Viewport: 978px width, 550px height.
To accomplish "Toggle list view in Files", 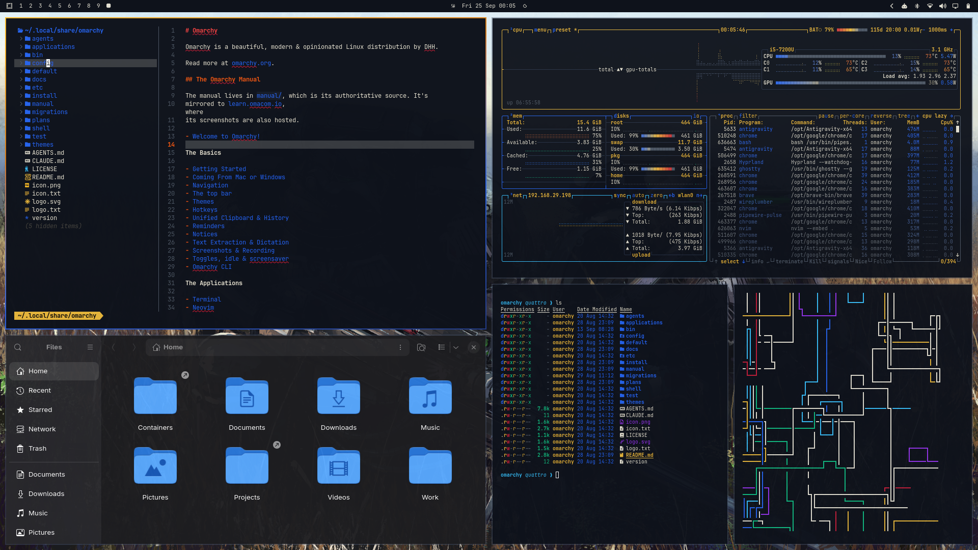I will click(442, 347).
